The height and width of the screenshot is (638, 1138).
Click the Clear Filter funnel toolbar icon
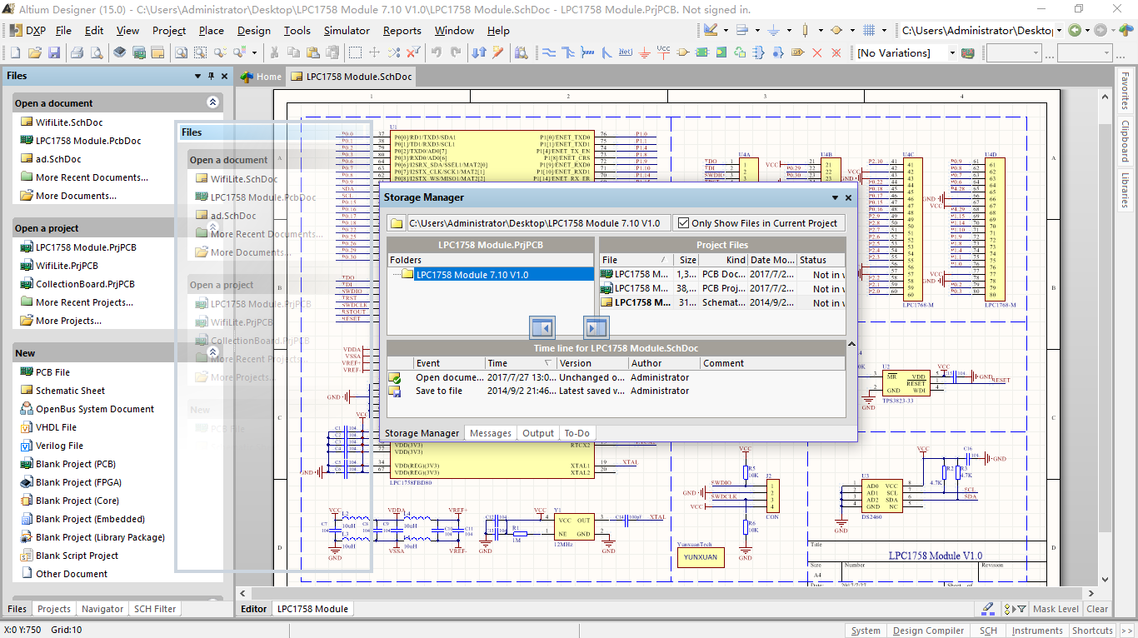414,52
